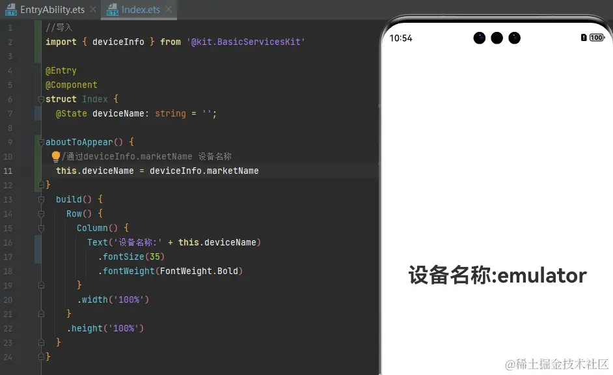Collapse the aboutToAppear() fold marker
The image size is (613, 375).
coord(40,143)
